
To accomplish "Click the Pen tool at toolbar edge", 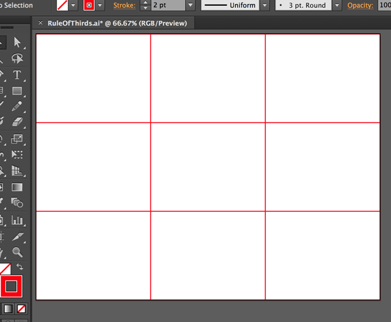I will pyautogui.click(x=2, y=74).
